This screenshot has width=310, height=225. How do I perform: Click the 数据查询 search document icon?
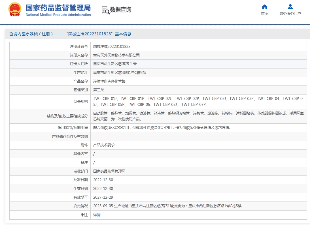click(x=106, y=10)
